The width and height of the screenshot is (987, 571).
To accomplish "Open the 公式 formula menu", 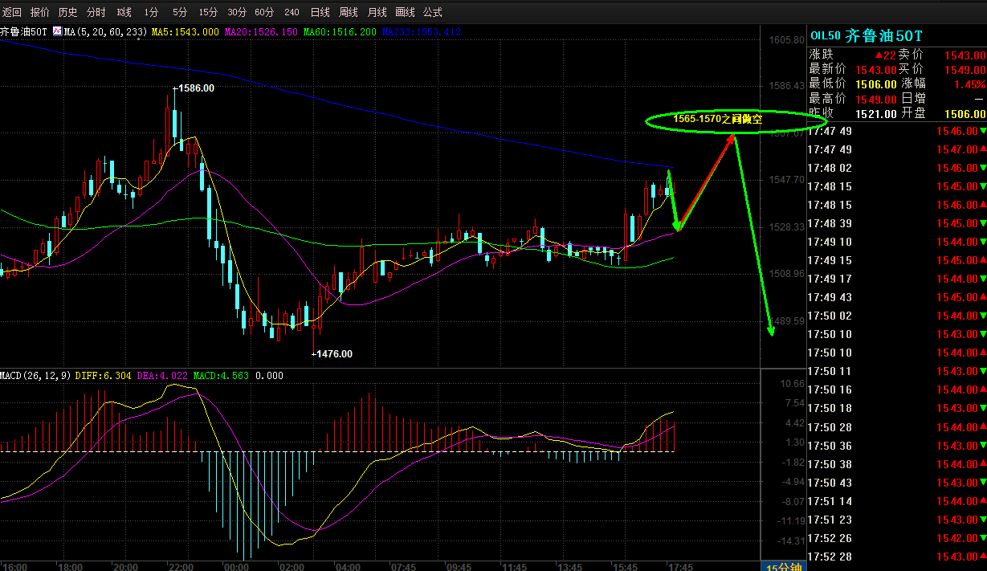I will coord(432,12).
